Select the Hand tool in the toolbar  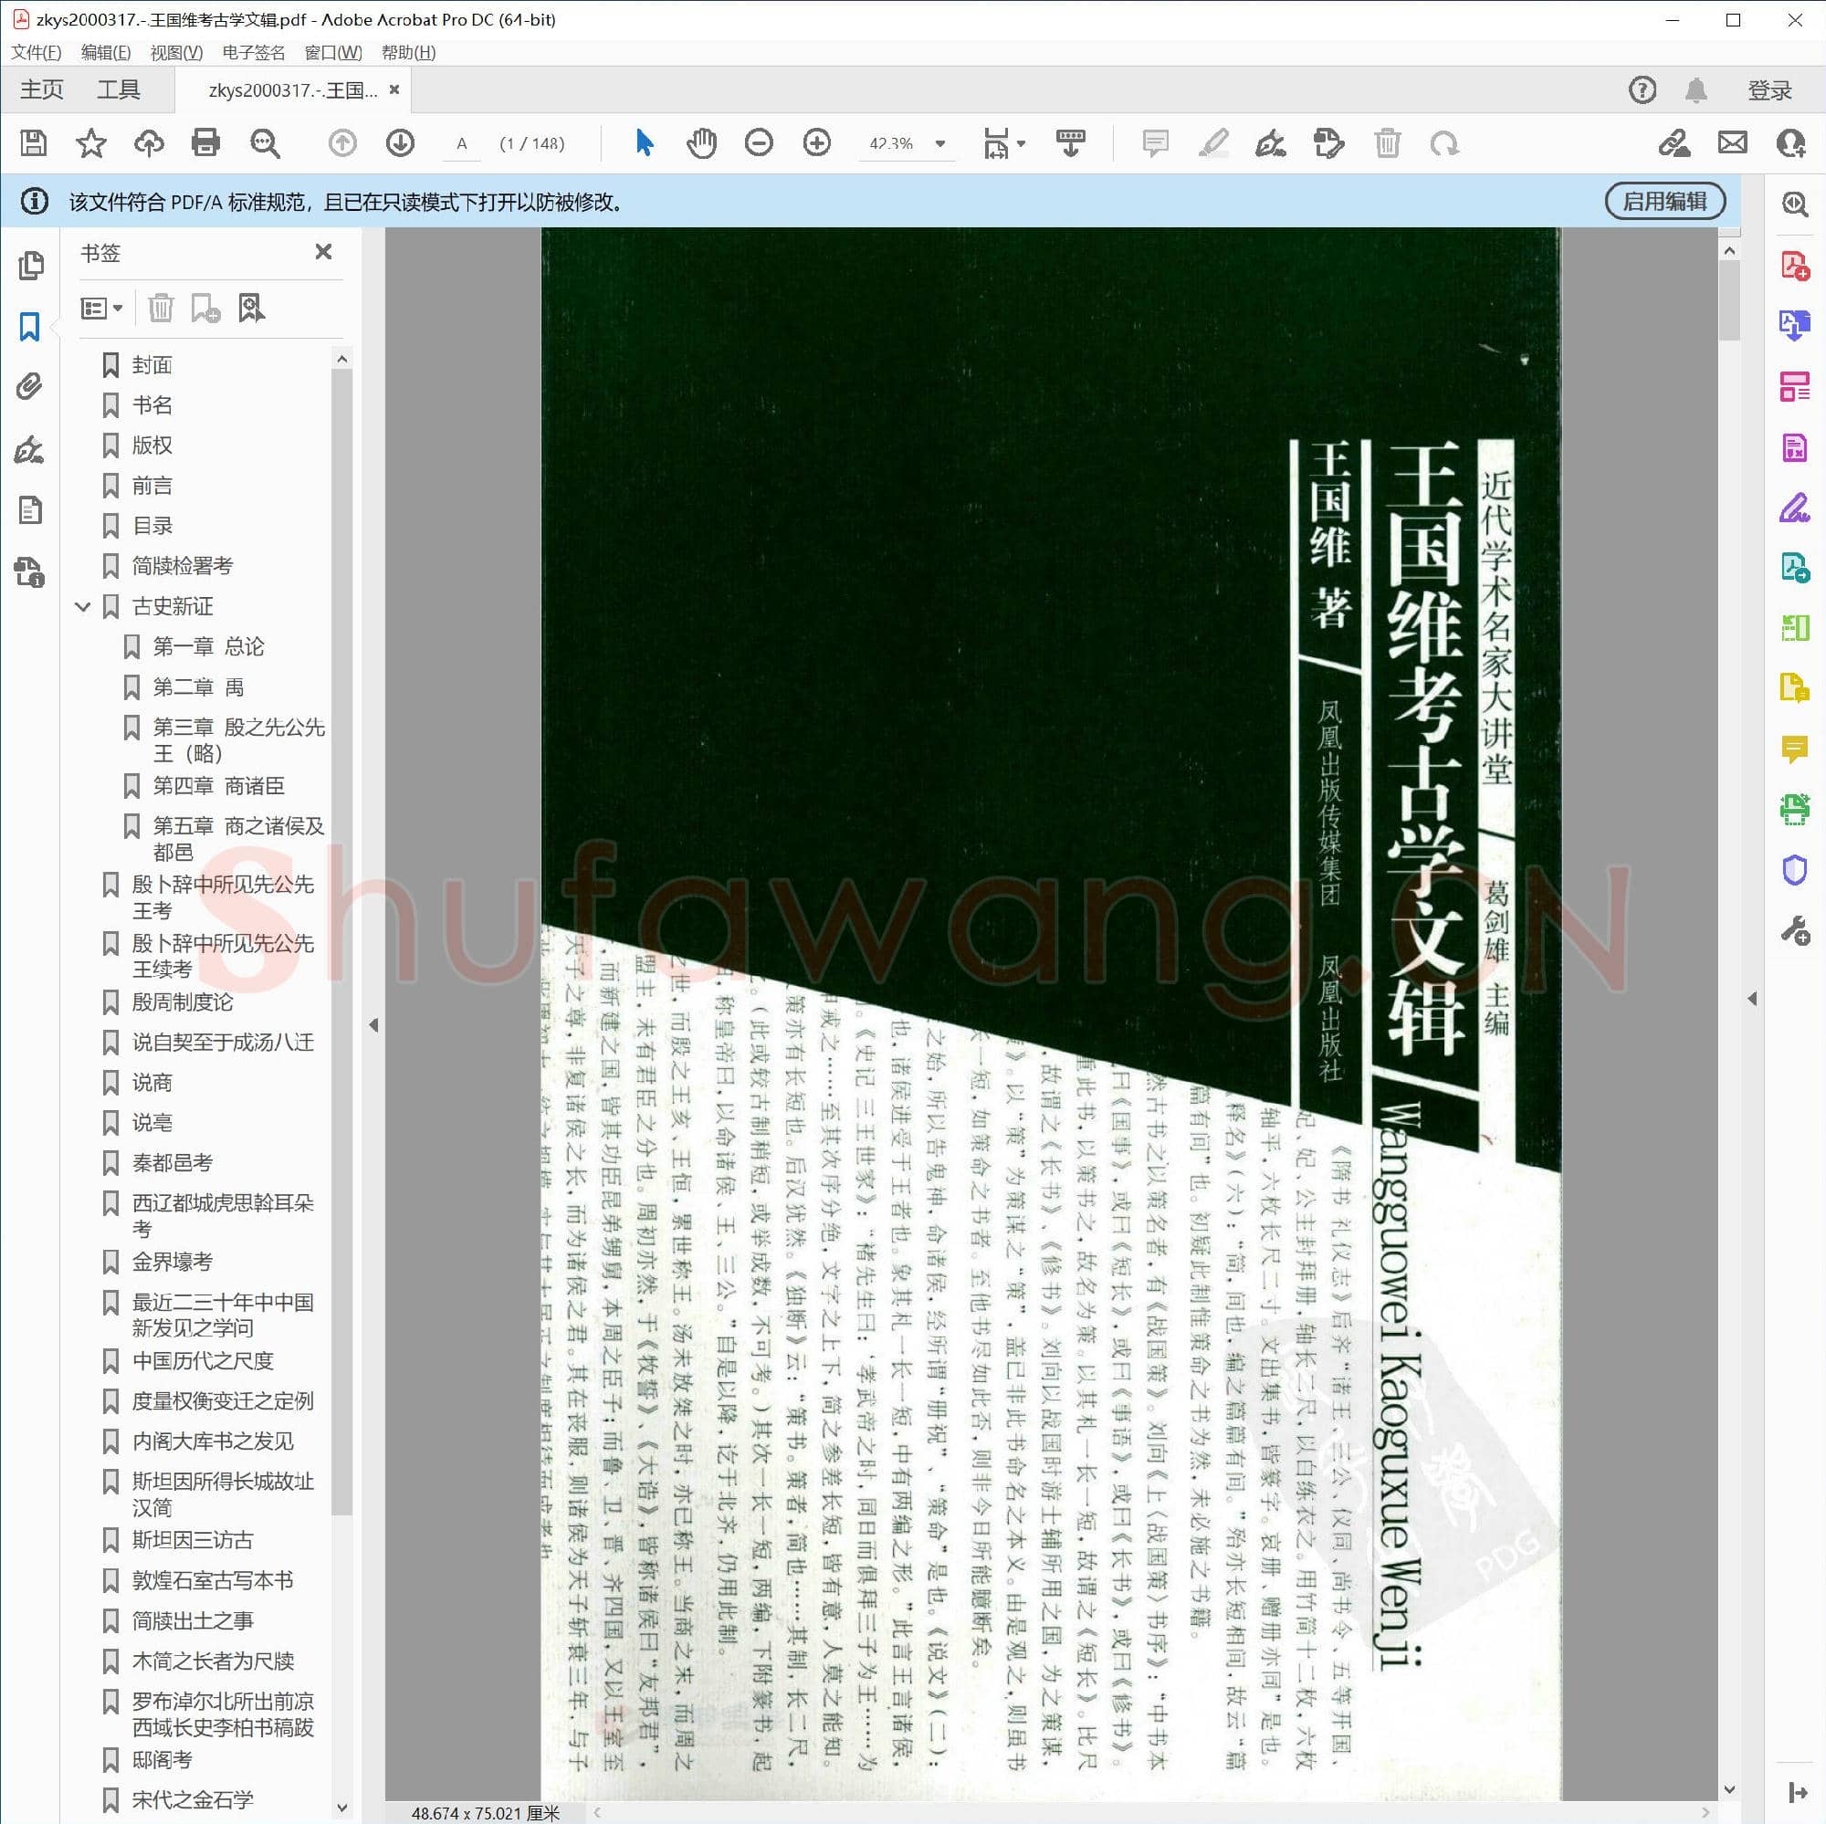pyautogui.click(x=701, y=143)
